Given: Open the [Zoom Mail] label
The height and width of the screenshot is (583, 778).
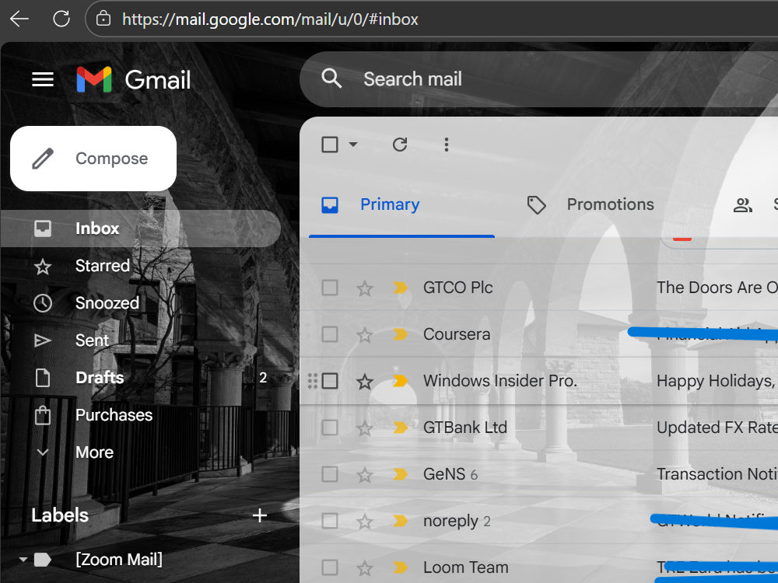Looking at the screenshot, I should tap(118, 559).
